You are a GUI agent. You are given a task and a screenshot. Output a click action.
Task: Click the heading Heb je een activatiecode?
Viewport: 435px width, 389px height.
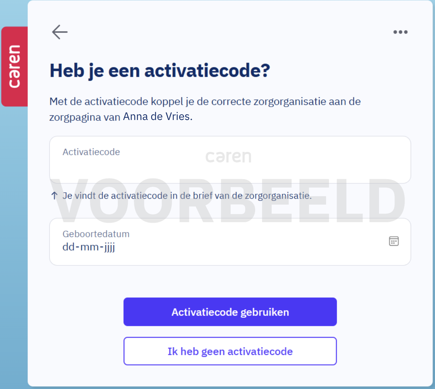160,71
